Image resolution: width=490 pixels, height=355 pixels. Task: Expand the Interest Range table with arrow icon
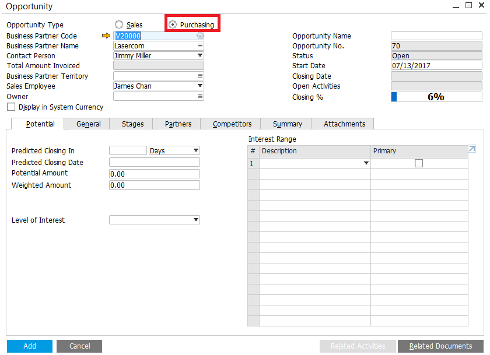point(473,149)
